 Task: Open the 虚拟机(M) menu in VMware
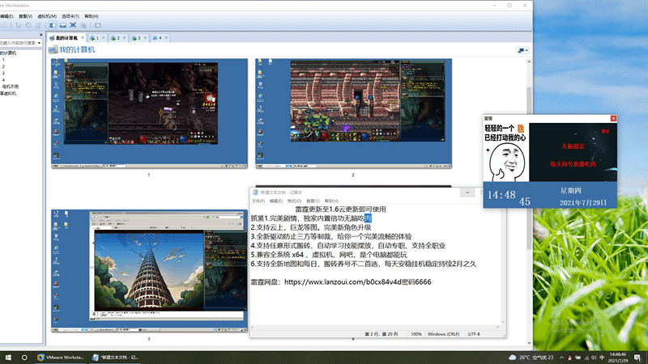[47, 16]
